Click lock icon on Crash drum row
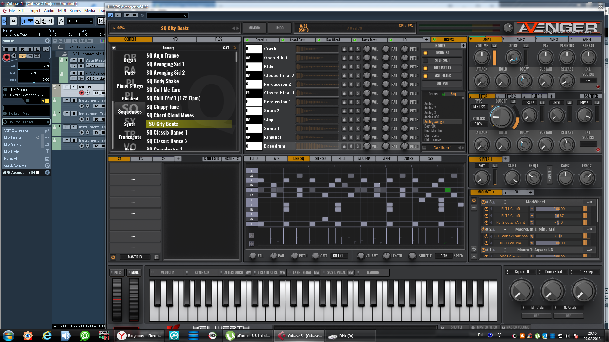The width and height of the screenshot is (609, 342). pos(344,49)
